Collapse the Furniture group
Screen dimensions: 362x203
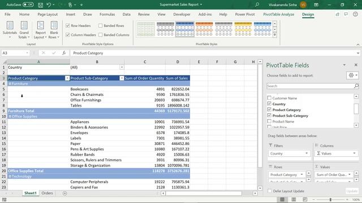pos(10,84)
